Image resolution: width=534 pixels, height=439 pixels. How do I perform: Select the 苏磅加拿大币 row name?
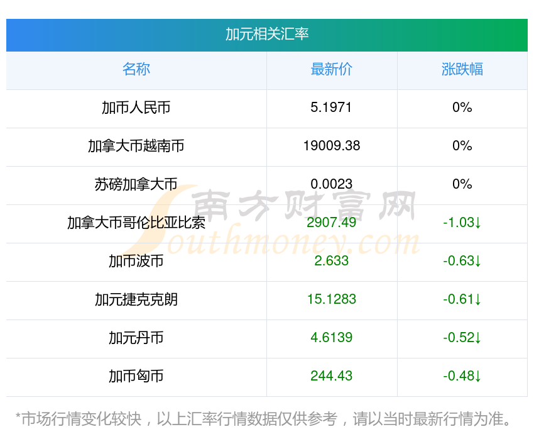[136, 184]
